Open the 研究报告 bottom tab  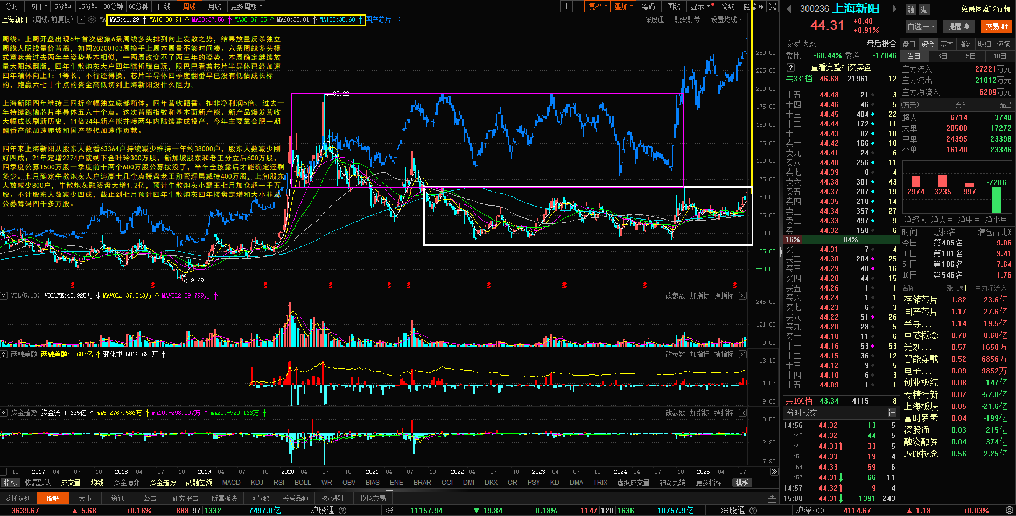point(185,498)
